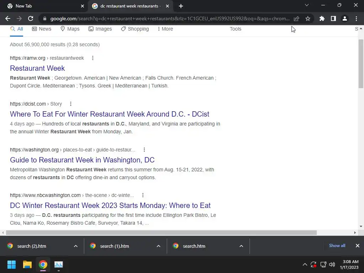Screen dimensions: 364x273
Task: Click the sync update tray icon
Action: click(314, 264)
